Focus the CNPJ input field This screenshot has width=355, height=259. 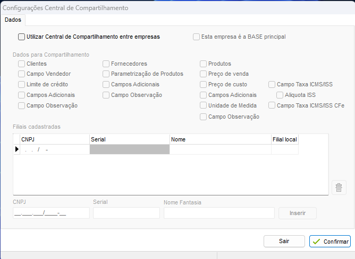51,213
